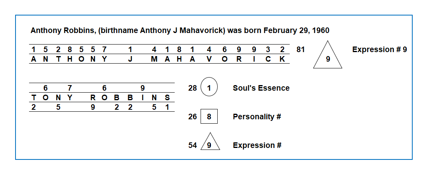The height and width of the screenshot is (169, 429).
Task: Click the "Soul's Essence" label
Action: 261,88
